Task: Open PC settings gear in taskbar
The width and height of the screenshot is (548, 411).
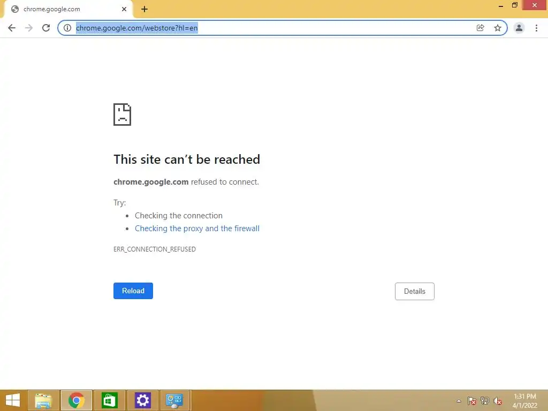Action: [x=142, y=400]
